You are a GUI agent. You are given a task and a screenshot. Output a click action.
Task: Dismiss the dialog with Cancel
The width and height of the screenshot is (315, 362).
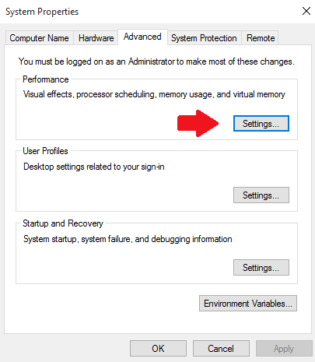coord(221,349)
